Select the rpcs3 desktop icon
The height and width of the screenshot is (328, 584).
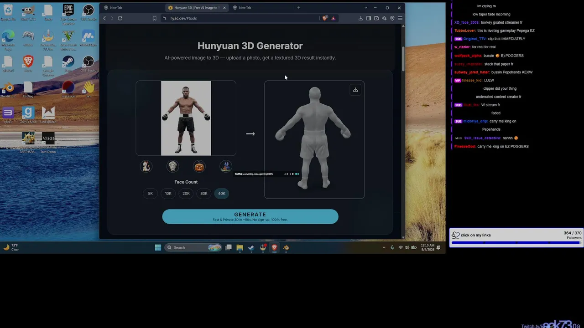[x=8, y=115]
